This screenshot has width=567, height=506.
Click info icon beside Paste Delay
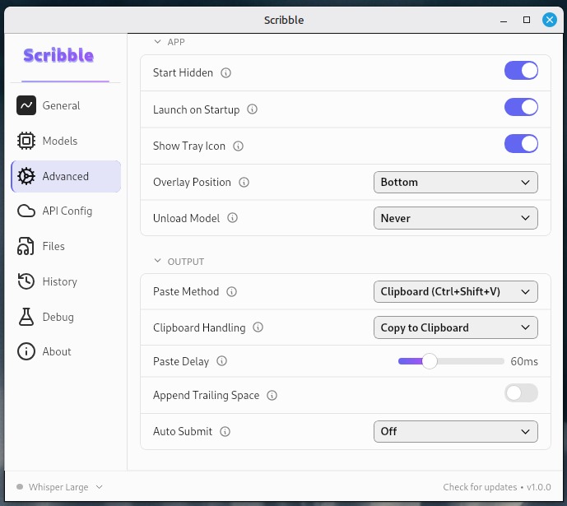[221, 361]
